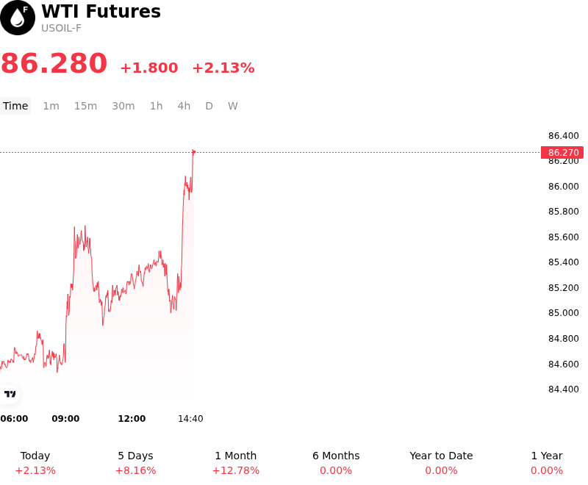The width and height of the screenshot is (588, 485).
Task: Click the WTI Futures title link
Action: click(x=101, y=11)
